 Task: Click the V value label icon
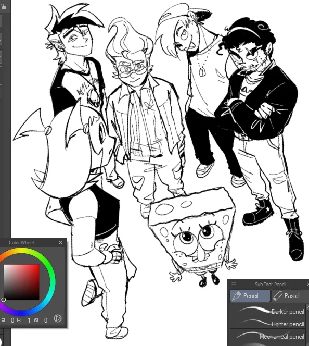(36, 320)
